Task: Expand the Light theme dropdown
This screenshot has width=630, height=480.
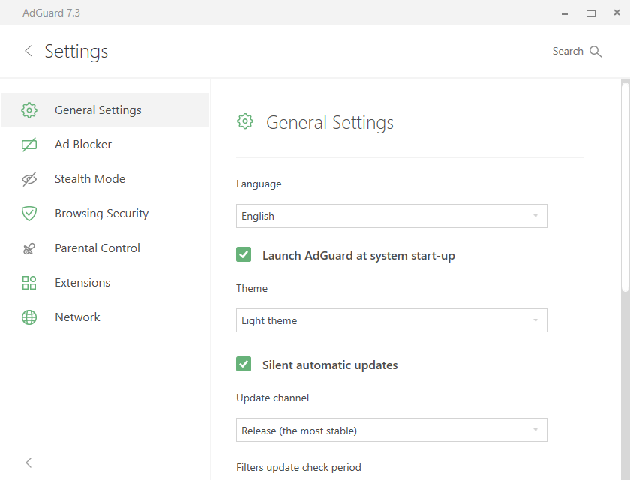Action: [391, 320]
